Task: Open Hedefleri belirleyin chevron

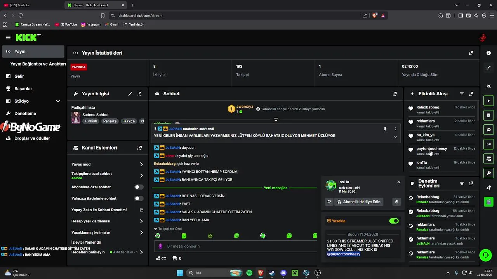Action: 141,252
